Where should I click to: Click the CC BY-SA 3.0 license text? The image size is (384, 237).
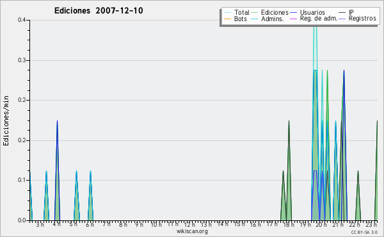pyautogui.click(x=364, y=233)
